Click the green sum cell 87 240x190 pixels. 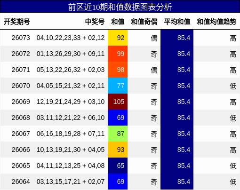118,134
